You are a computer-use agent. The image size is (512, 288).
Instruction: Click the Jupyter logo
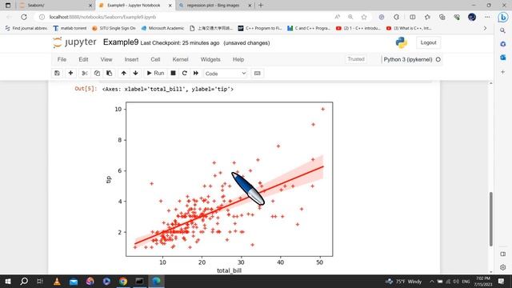[x=74, y=42]
